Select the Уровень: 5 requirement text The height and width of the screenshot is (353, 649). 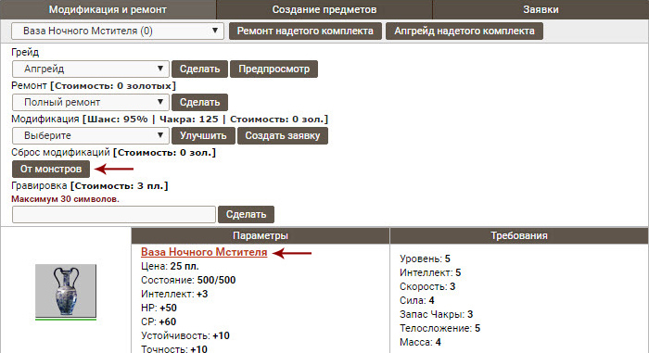point(425,258)
